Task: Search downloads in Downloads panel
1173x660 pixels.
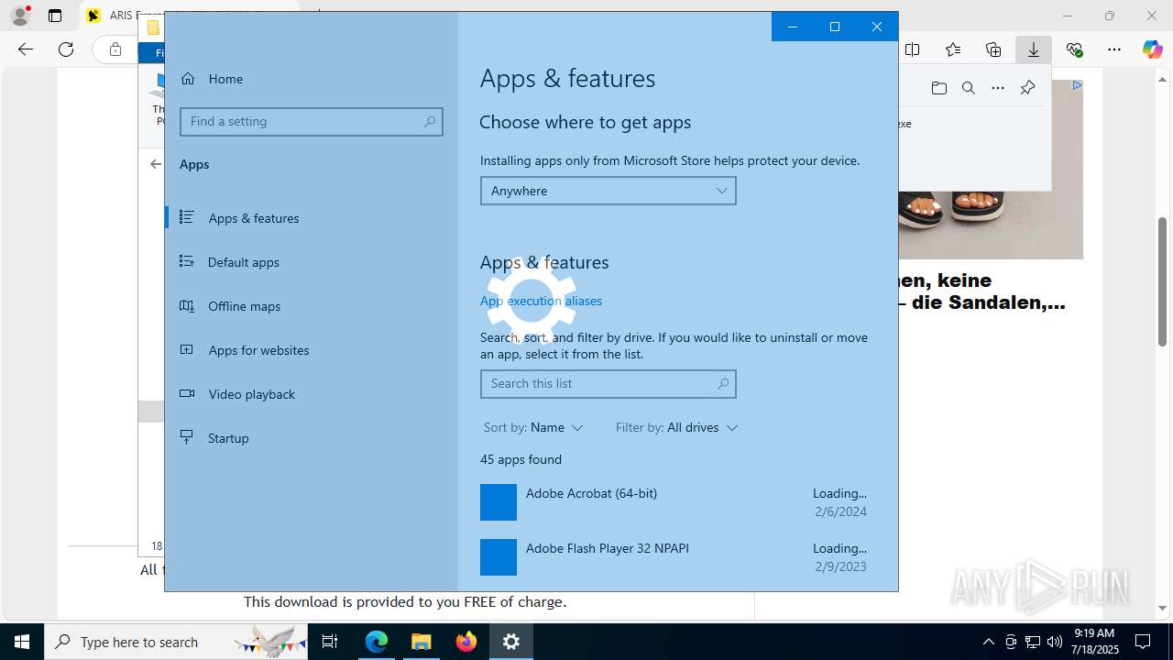Action: pyautogui.click(x=969, y=88)
